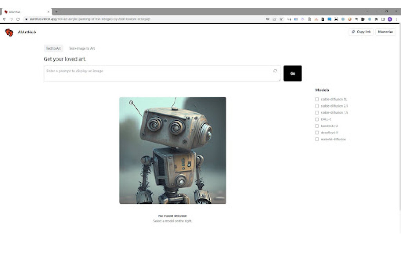This screenshot has width=401, height=267.
Task: Click the "No model selected!" message
Action: (173, 216)
